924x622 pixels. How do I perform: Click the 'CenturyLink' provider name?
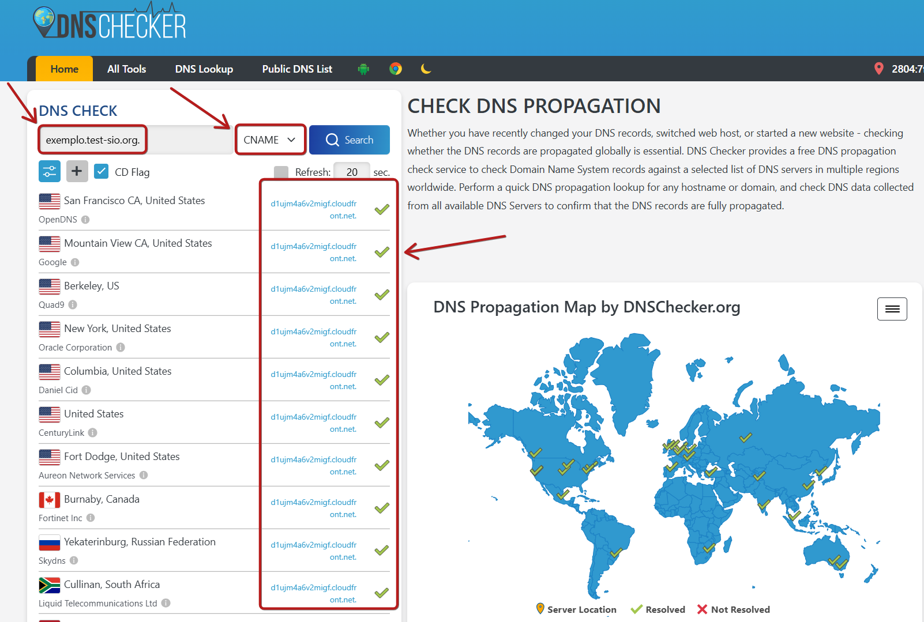pyautogui.click(x=61, y=433)
